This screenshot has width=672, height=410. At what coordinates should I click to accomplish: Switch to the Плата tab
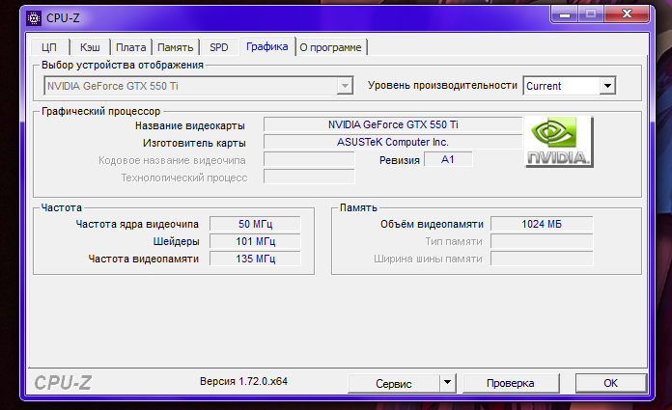[x=130, y=47]
